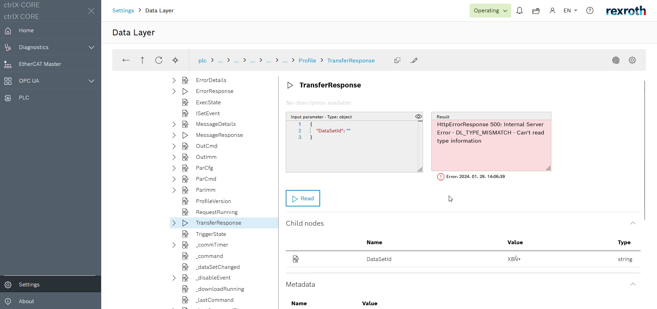Expand the TransferResponse tree node
Screen dimensions: 657x309
pos(174,223)
